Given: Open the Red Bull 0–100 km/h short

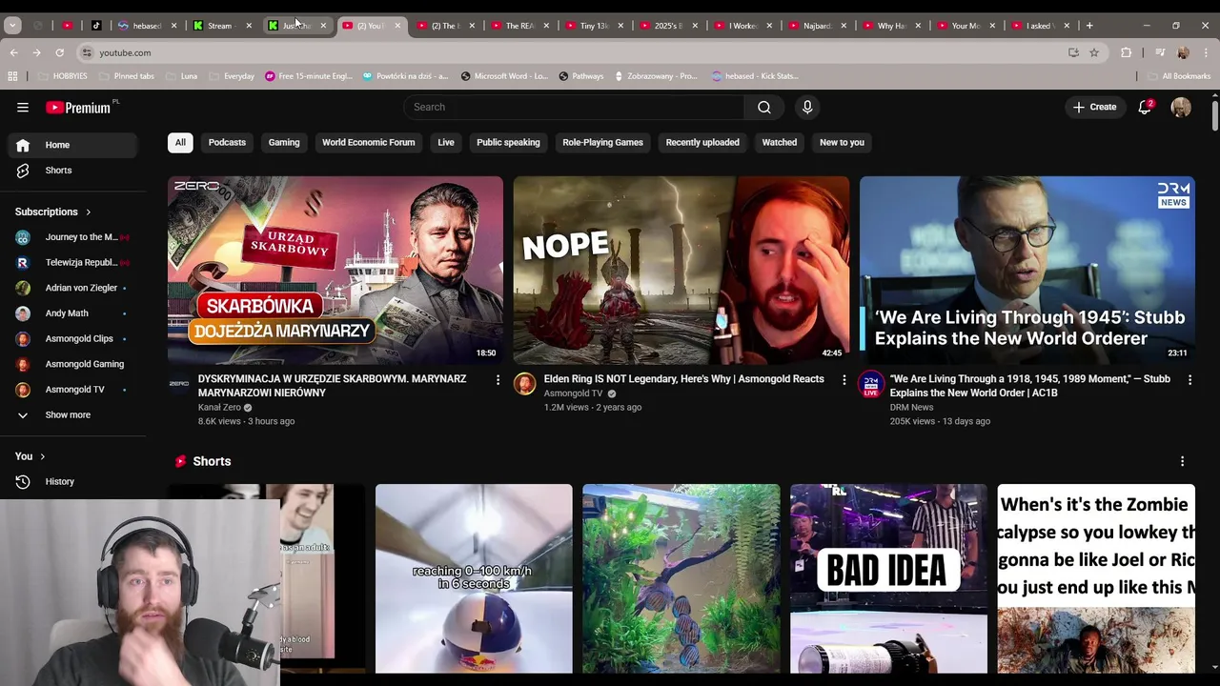Looking at the screenshot, I should click(474, 579).
